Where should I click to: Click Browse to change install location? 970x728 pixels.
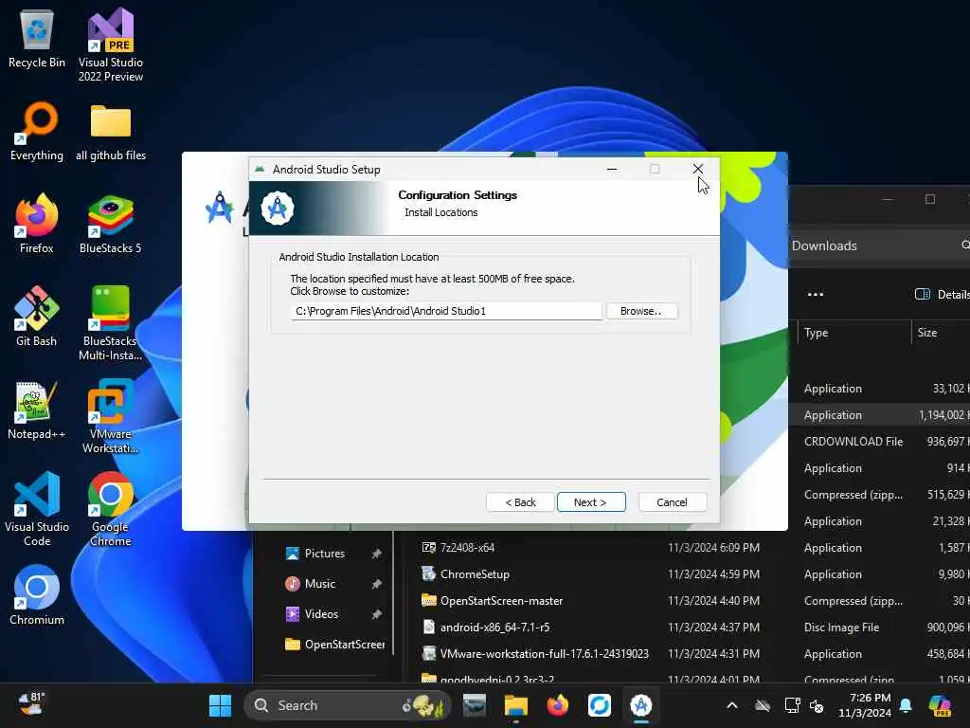tap(641, 311)
